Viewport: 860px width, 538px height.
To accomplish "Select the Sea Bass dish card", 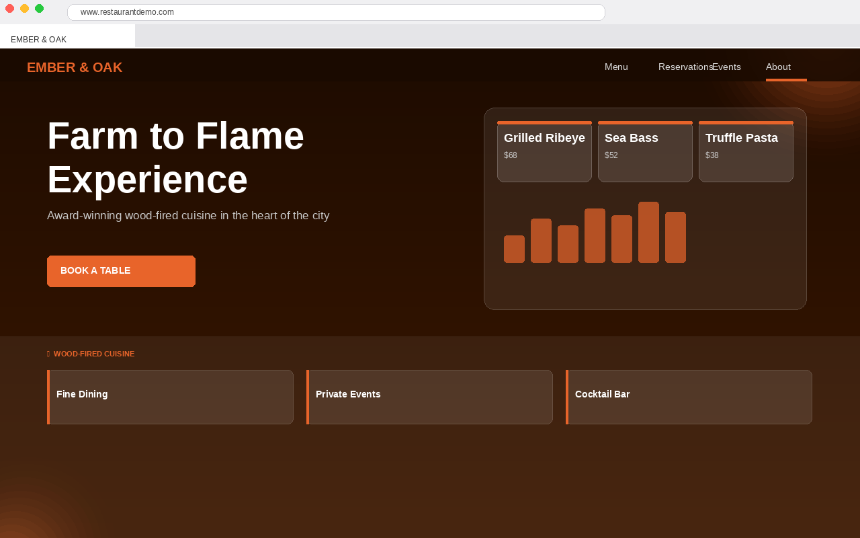I will coord(645,152).
